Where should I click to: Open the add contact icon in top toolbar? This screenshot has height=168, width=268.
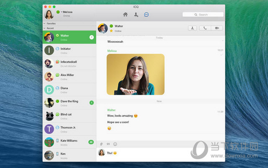[x=136, y=15]
